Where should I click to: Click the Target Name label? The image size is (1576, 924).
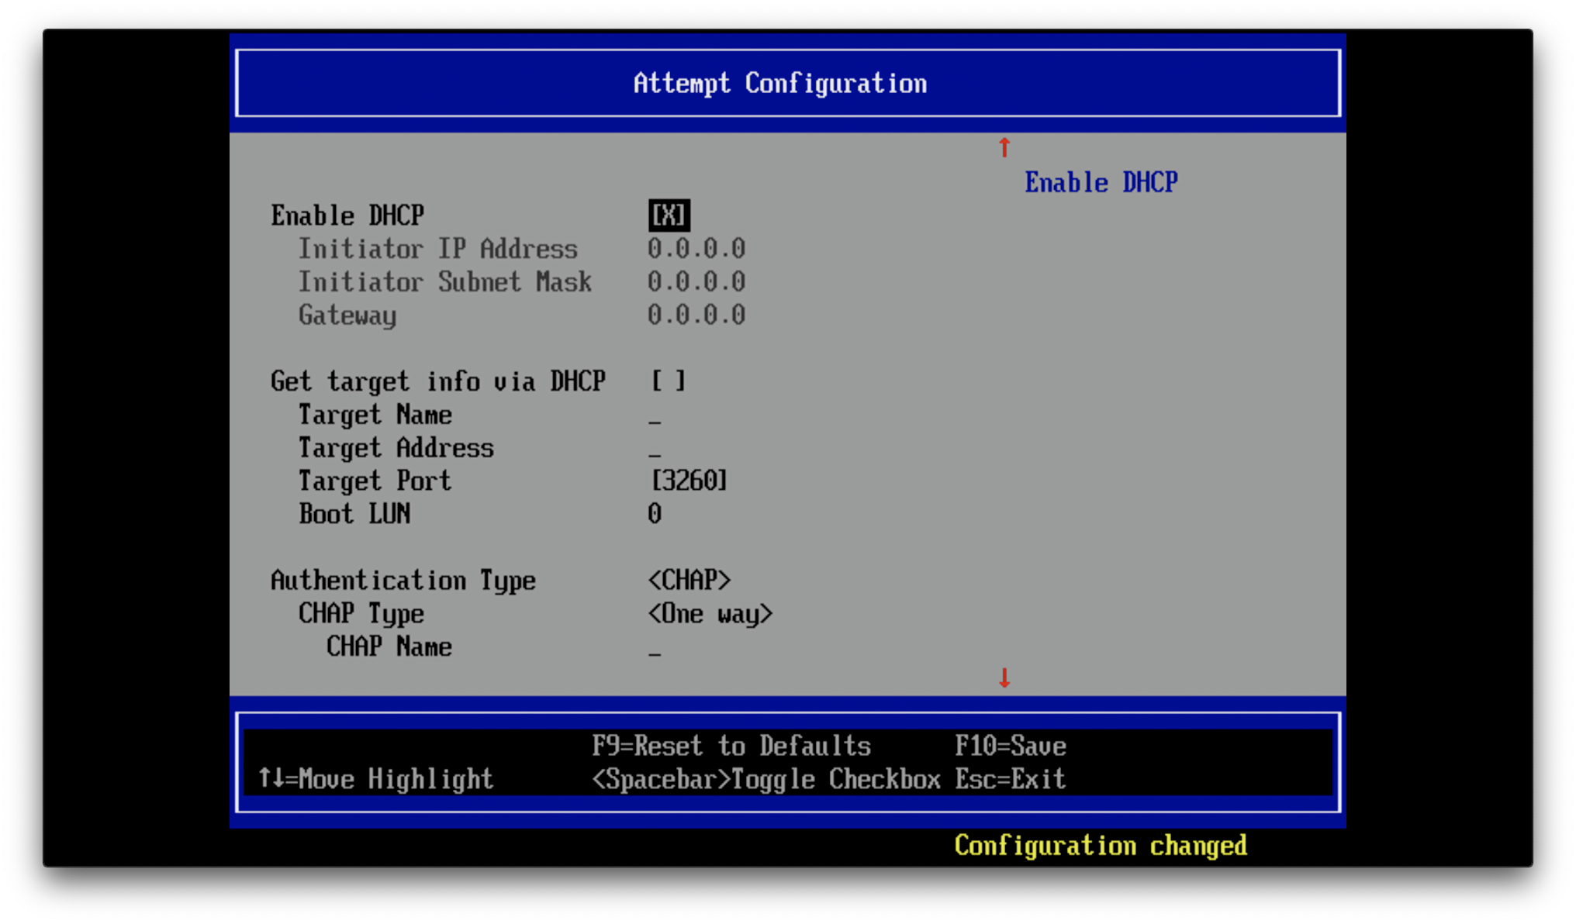(x=375, y=415)
